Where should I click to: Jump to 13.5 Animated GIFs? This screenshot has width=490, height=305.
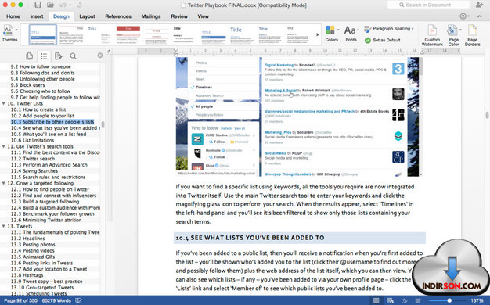coord(33,257)
